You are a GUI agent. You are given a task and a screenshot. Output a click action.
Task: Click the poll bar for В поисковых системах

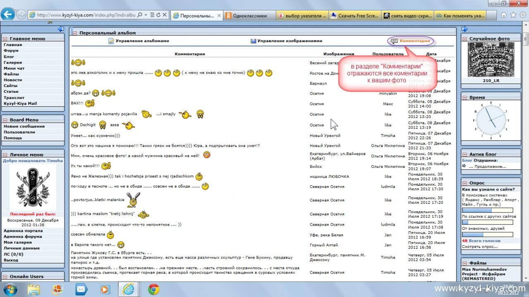(487, 210)
